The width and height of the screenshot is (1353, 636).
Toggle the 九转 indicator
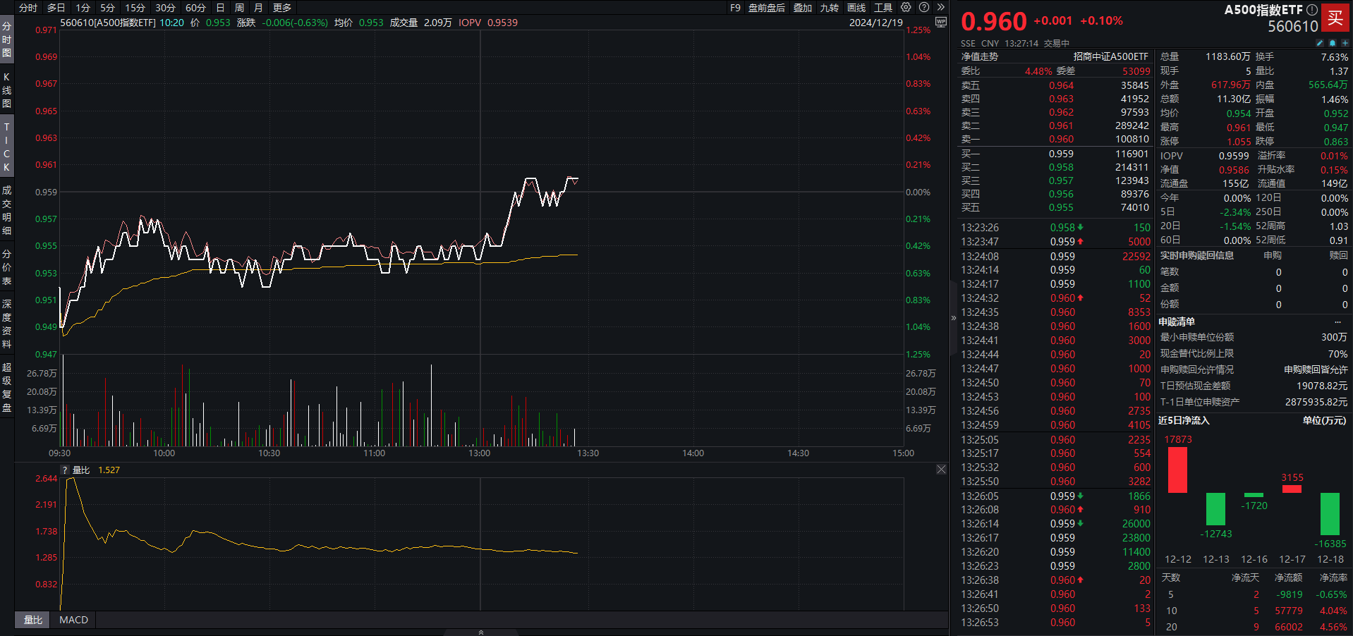click(x=829, y=8)
